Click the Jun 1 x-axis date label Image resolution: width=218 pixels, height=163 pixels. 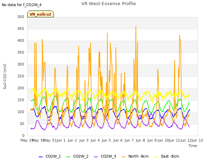tap(61, 140)
